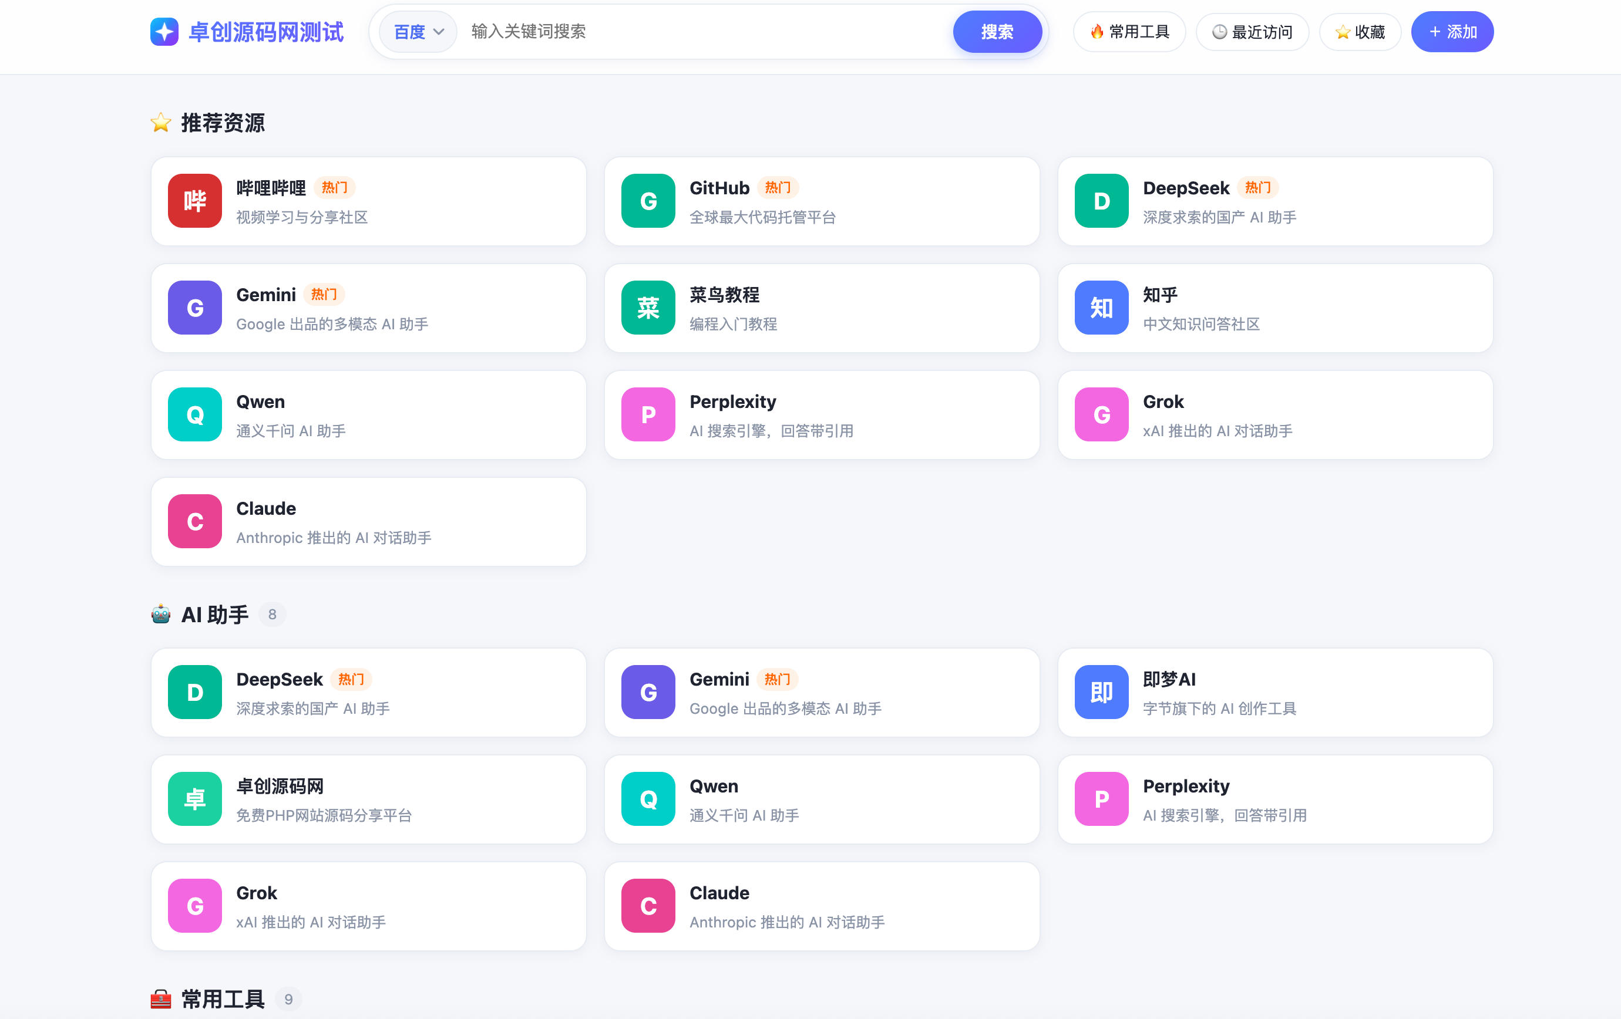This screenshot has height=1019, width=1621.
Task: Open the 百度 search engine dropdown
Action: pyautogui.click(x=418, y=32)
